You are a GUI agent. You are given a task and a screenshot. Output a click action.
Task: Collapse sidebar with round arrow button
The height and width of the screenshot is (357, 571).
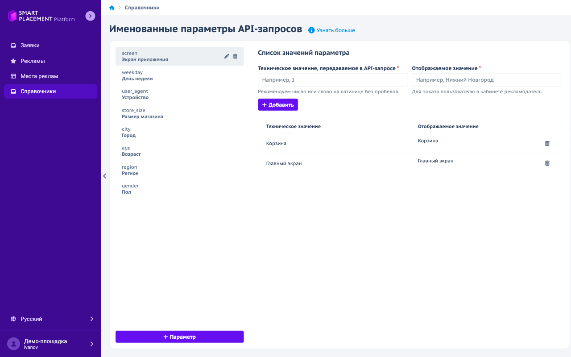(x=91, y=16)
